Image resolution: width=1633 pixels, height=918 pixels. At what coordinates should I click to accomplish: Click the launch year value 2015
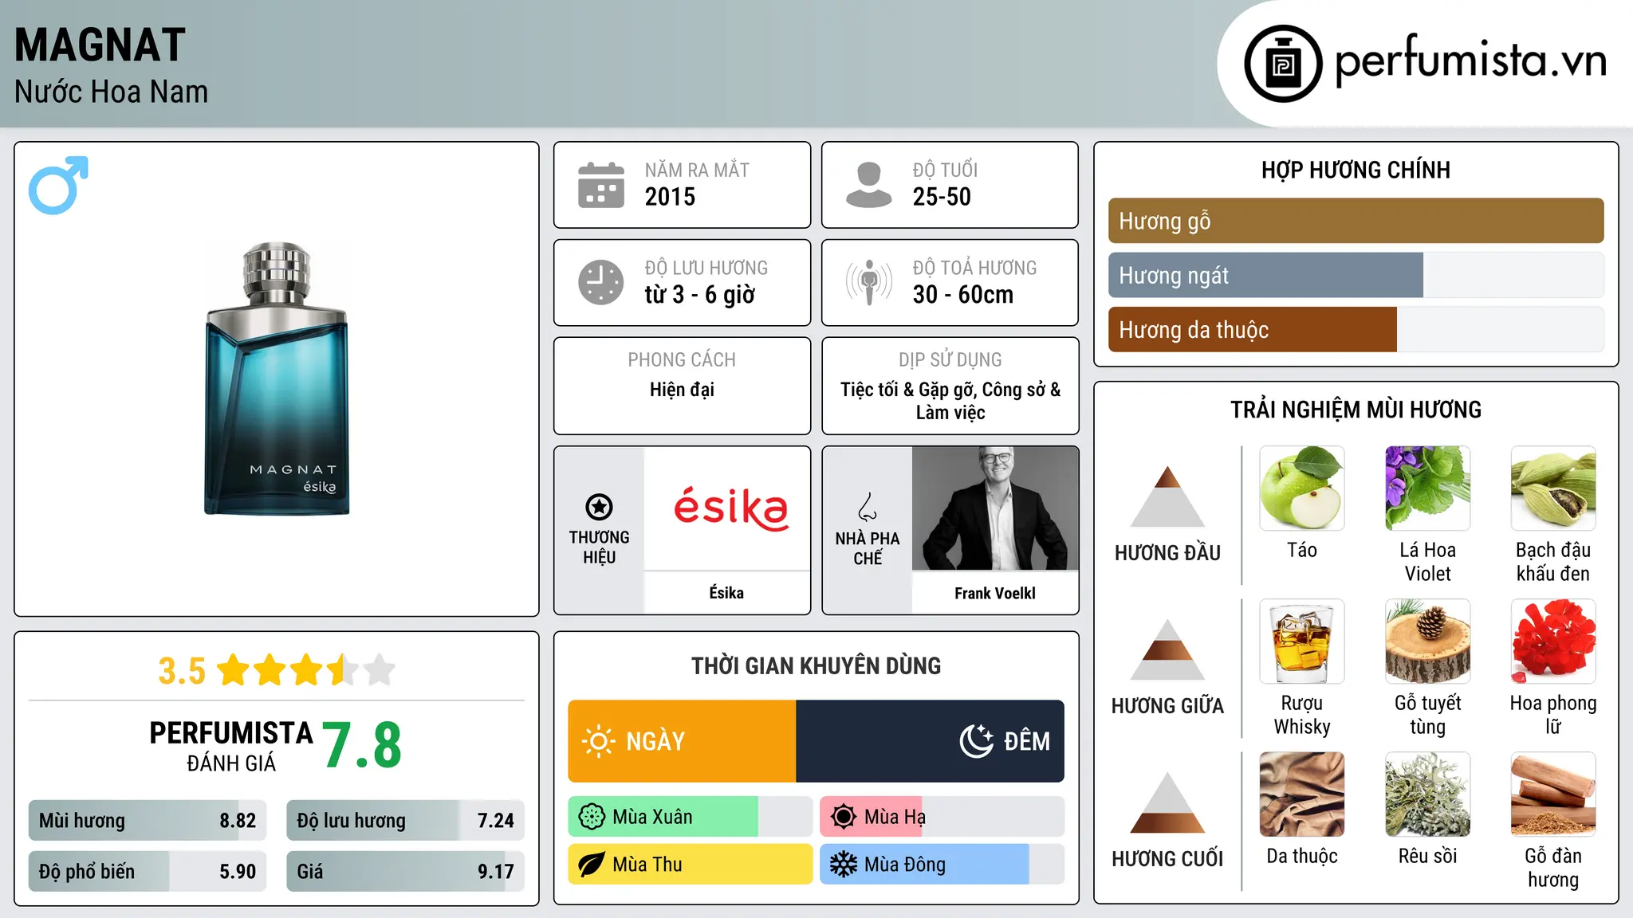pos(670,197)
